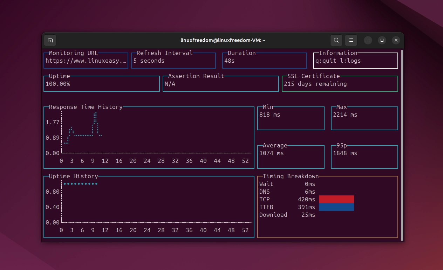Open the terminal search icon
This screenshot has height=270, width=443.
[x=336, y=40]
